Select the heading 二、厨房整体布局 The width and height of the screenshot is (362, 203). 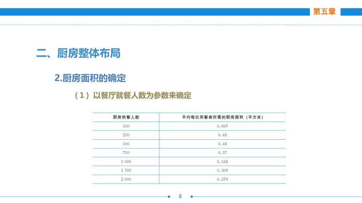78,53
